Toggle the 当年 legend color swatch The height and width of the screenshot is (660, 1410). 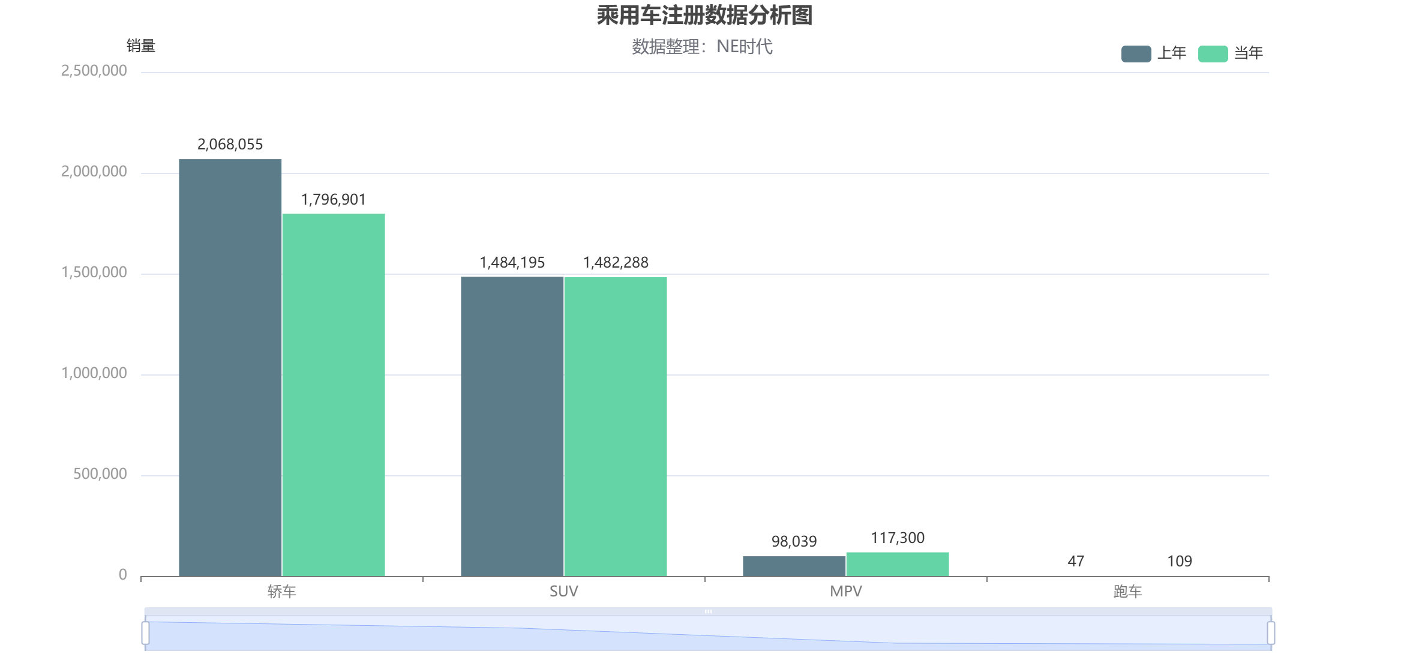coord(1213,53)
